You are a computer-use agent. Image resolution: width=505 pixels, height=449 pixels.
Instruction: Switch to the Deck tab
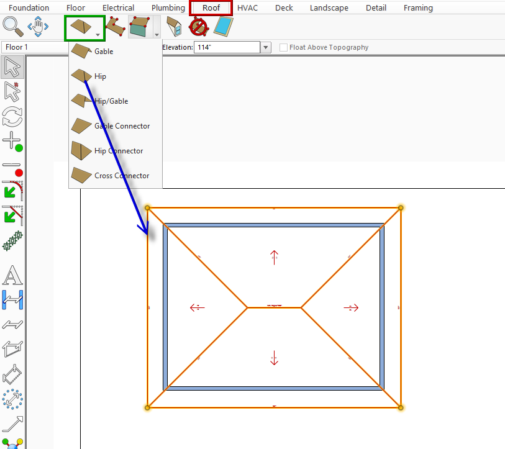284,7
